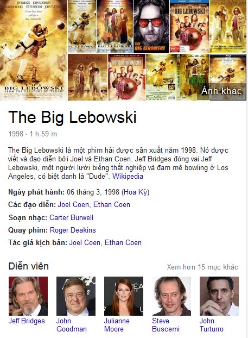Screen dimensions: 248x338
Task: Open composer Carter Burwell link
Action: 72,217
